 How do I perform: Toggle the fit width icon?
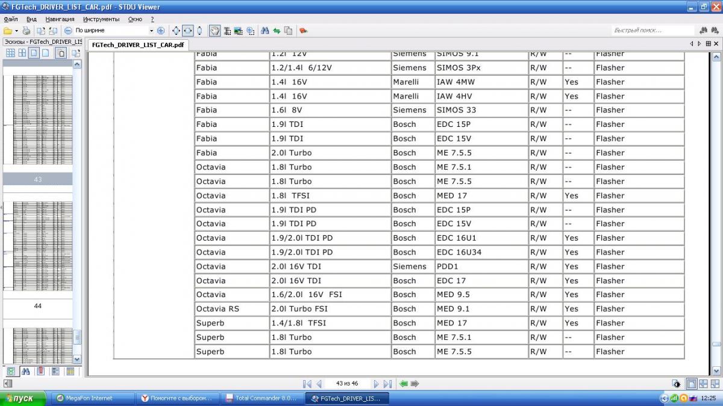[188, 30]
